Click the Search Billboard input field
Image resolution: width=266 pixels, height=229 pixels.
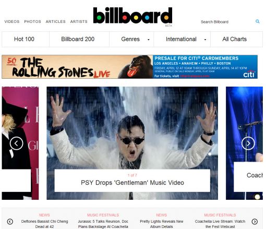tap(226, 22)
